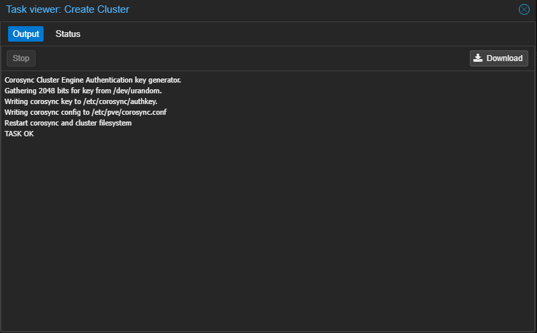The height and width of the screenshot is (333, 537).
Task: Click the 'Writing corosync key' log line
Action: click(81, 101)
